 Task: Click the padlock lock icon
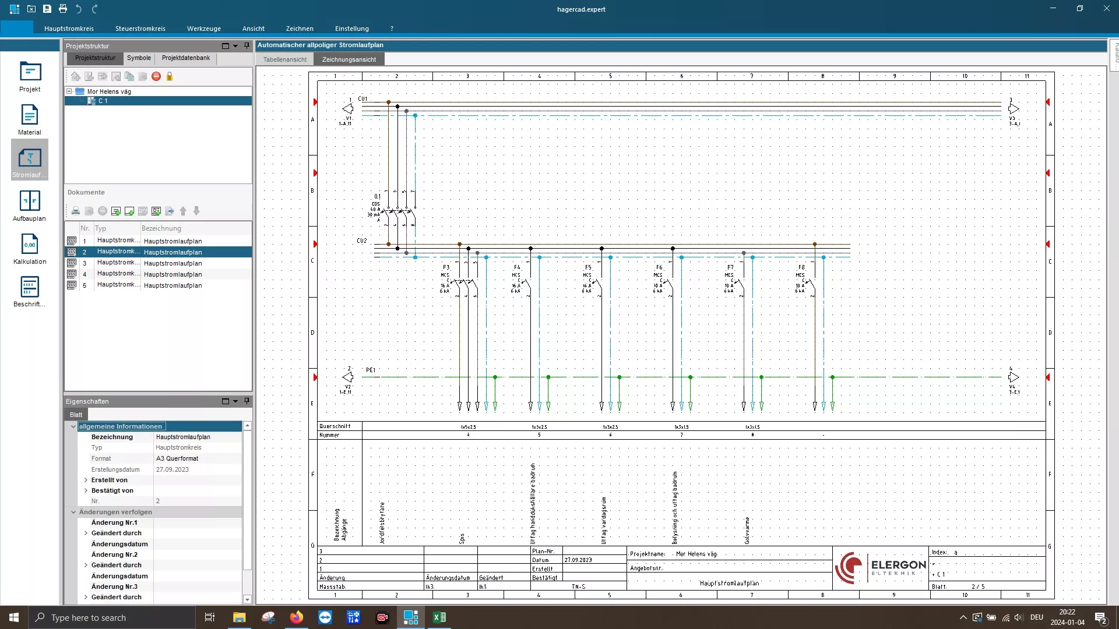click(170, 76)
